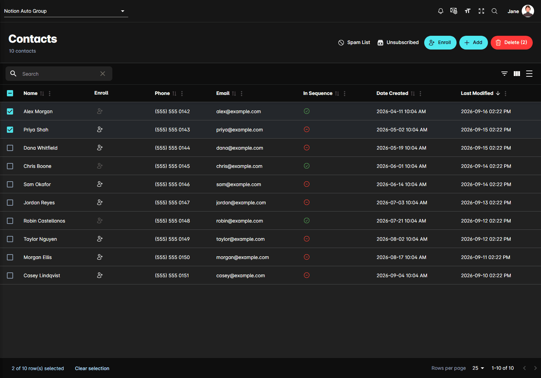Open the Email column options menu
This screenshot has width=541, height=378.
242,94
